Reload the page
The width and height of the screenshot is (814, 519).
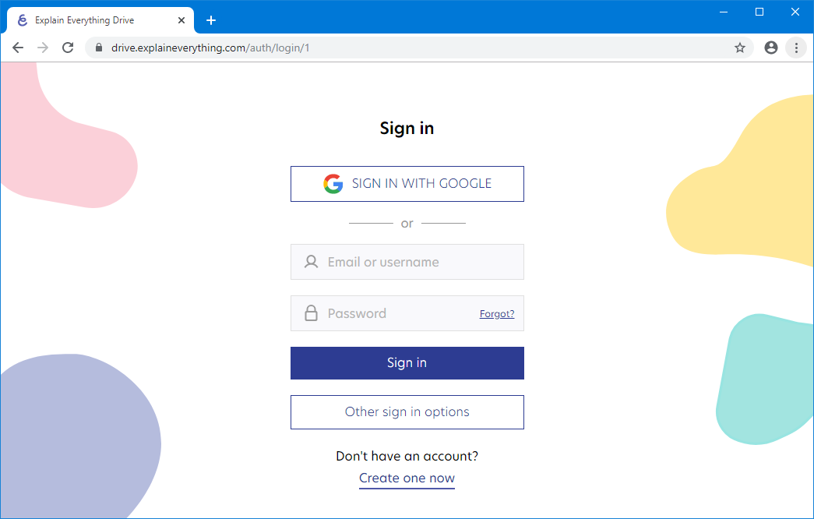[68, 48]
